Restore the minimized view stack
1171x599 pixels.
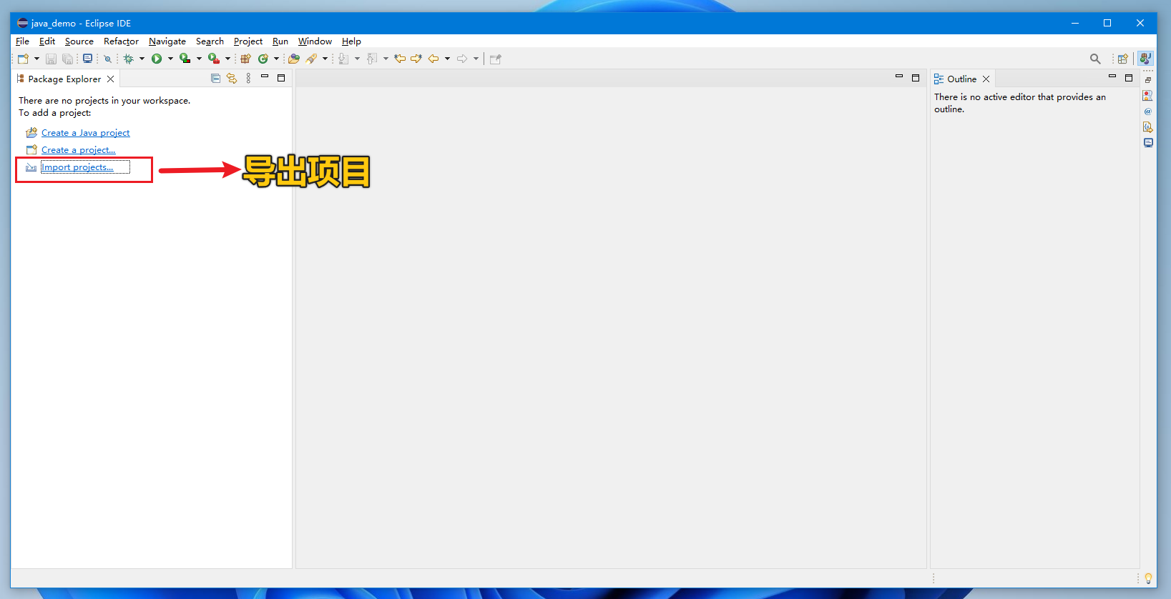[x=1148, y=80]
